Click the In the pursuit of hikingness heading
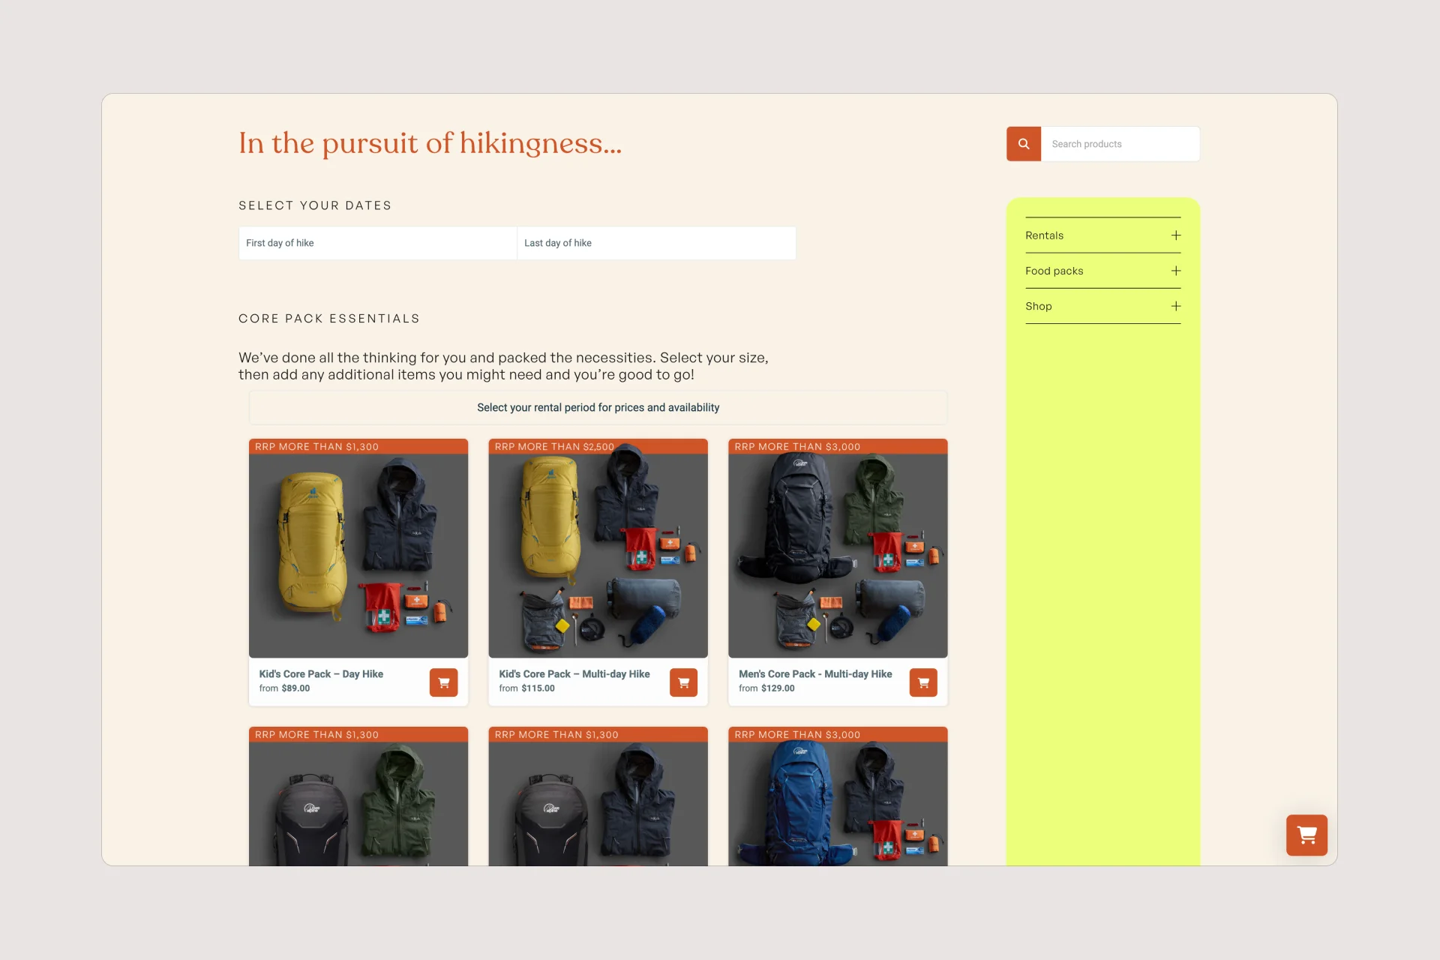The height and width of the screenshot is (960, 1440). coord(430,143)
